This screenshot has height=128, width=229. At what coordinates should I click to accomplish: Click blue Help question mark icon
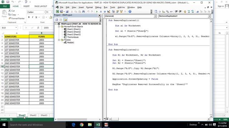130,12
